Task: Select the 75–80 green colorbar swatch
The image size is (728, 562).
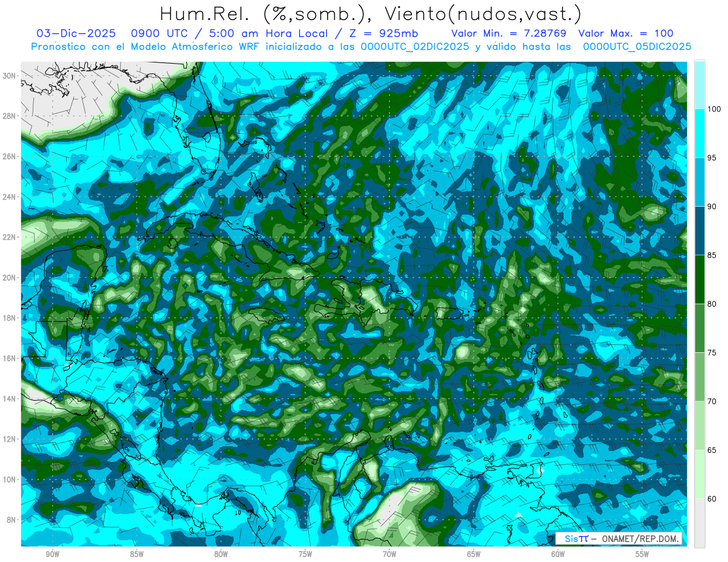Action: coord(699,328)
